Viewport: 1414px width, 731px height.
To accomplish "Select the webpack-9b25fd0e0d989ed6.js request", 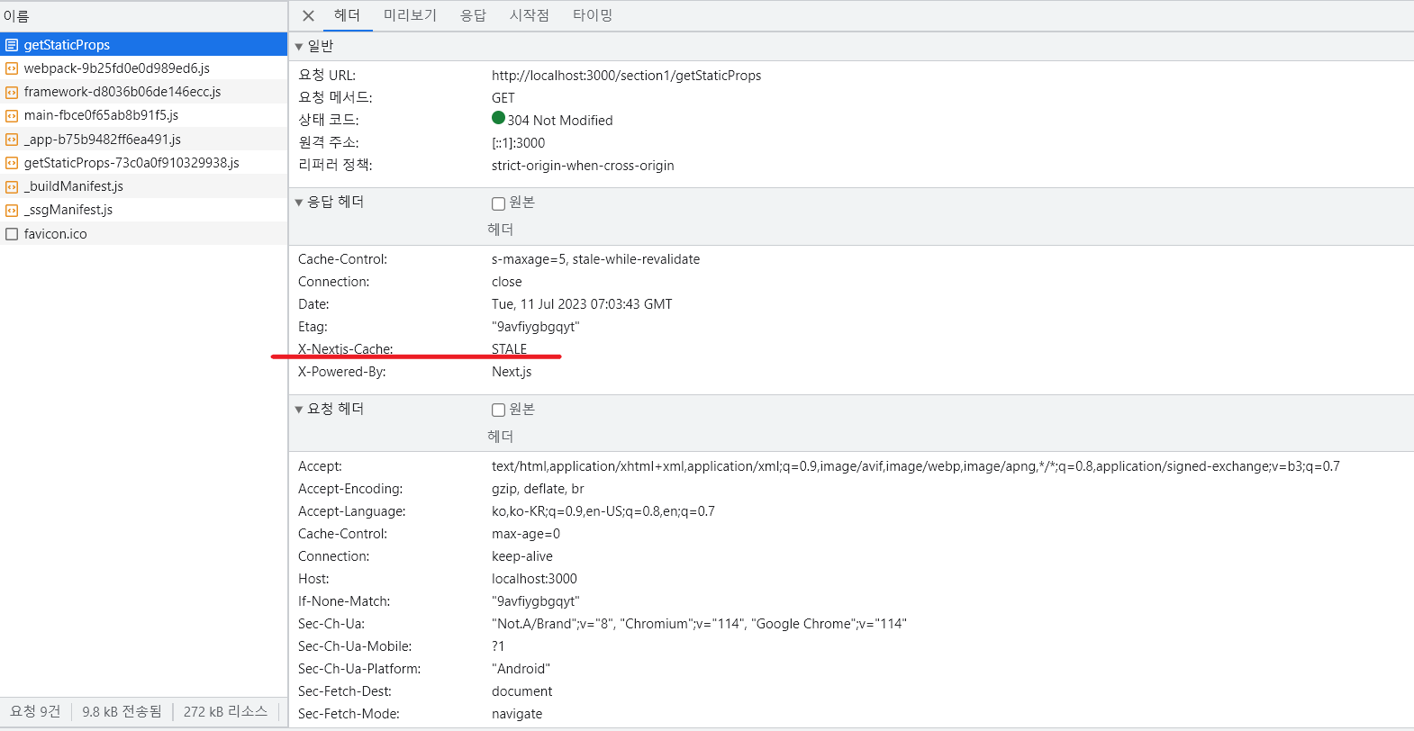I will [143, 68].
